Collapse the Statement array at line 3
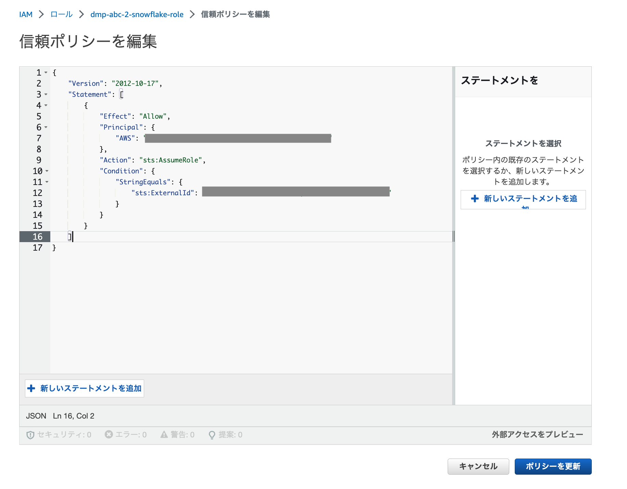 point(46,94)
